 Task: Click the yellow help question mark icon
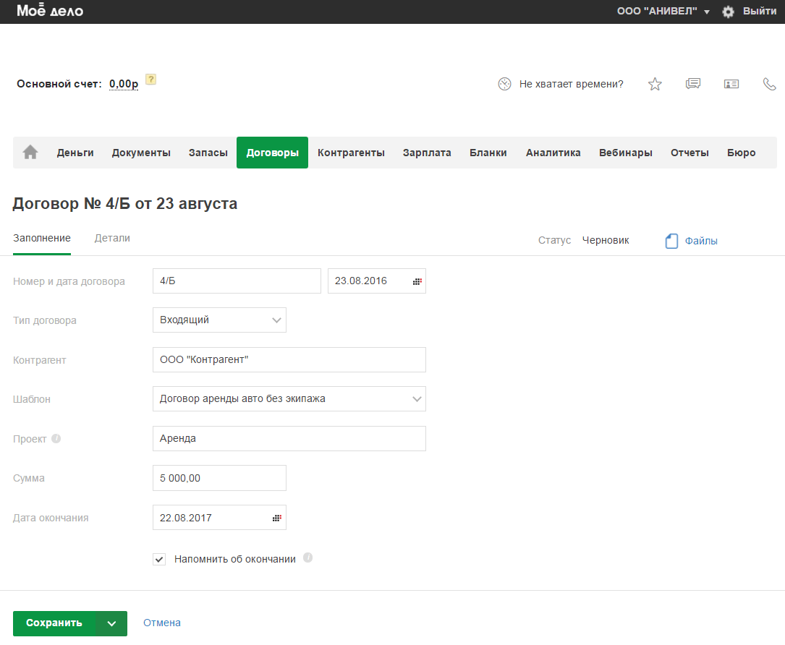pos(151,80)
